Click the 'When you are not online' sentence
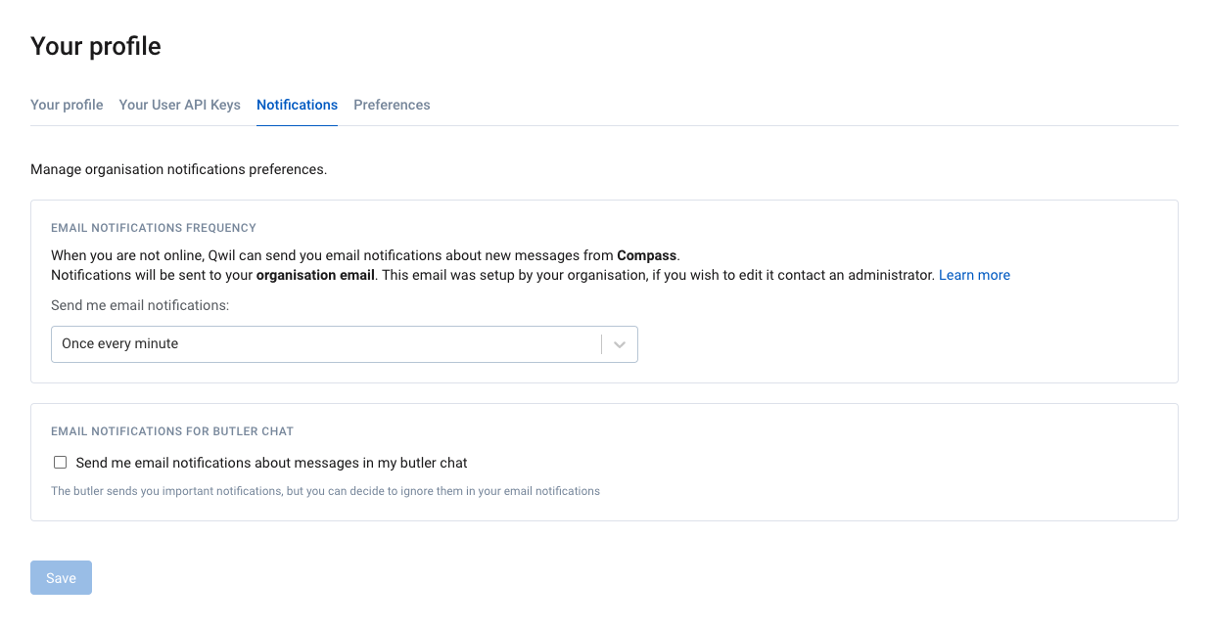 365,255
